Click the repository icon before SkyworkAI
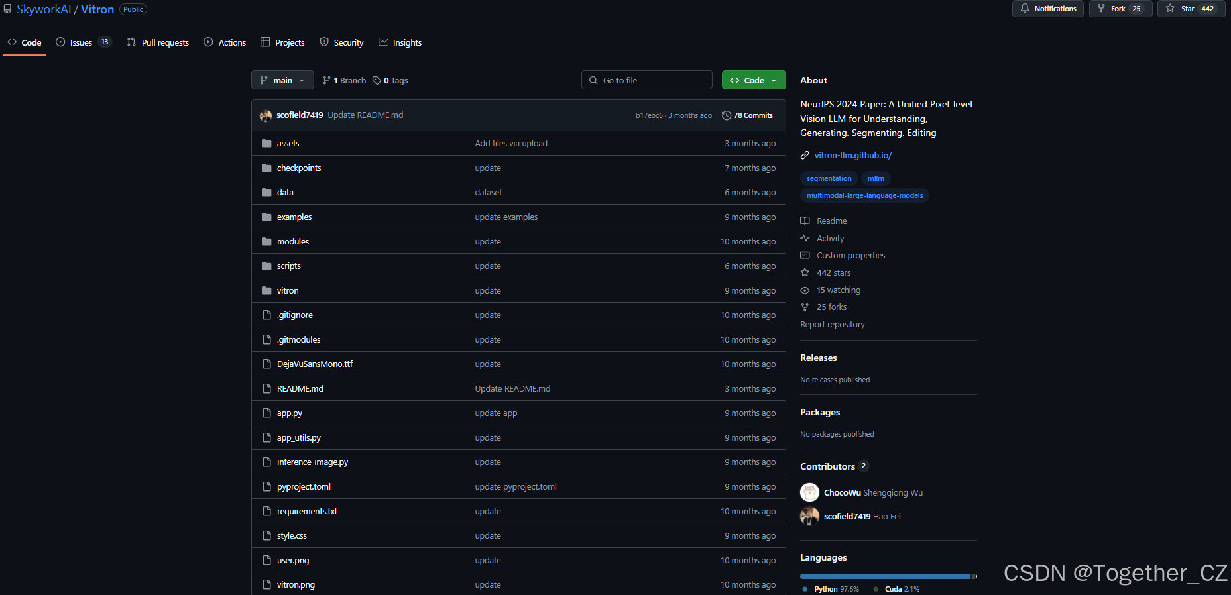This screenshot has height=595, width=1231. point(7,9)
